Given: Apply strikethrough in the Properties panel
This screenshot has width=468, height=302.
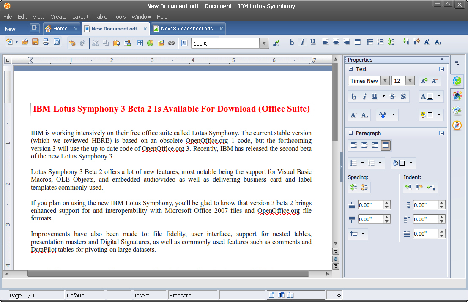Looking at the screenshot, I should pos(392,96).
